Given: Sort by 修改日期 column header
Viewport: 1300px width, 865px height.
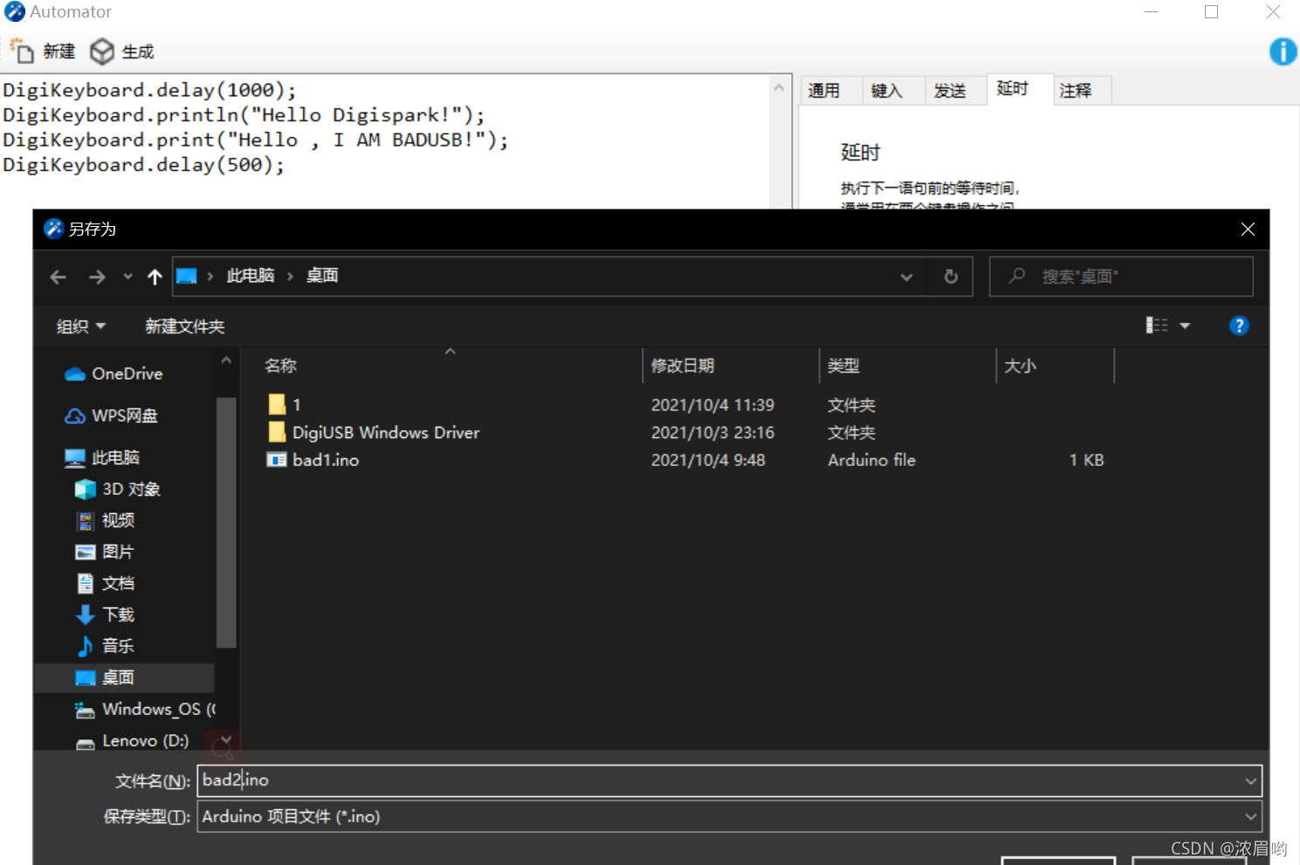Looking at the screenshot, I should 683,366.
